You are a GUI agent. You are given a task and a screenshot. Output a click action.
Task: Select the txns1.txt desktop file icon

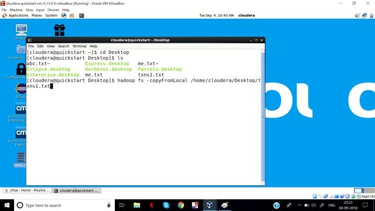tap(21, 158)
